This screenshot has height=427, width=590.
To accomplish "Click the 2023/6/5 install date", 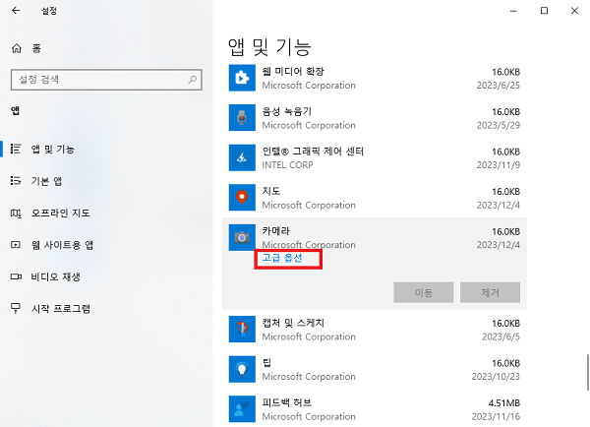I will click(x=501, y=336).
